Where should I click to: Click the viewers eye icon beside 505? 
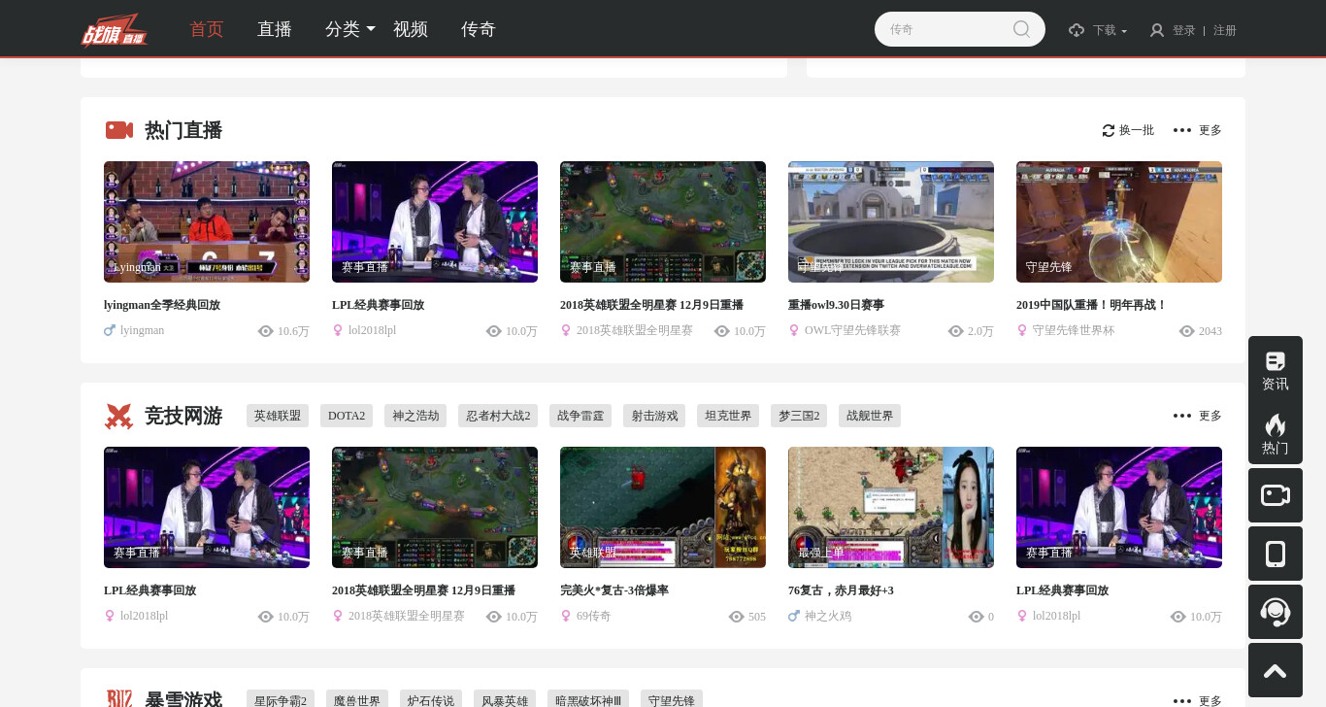pos(736,617)
